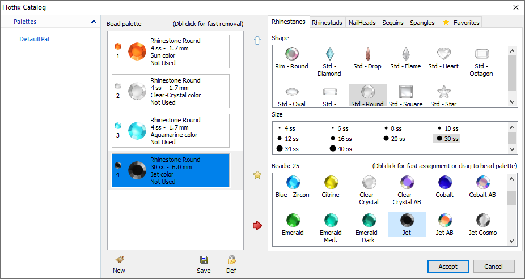The image size is (525, 279).
Task: Save the bead palette
Action: point(204,264)
